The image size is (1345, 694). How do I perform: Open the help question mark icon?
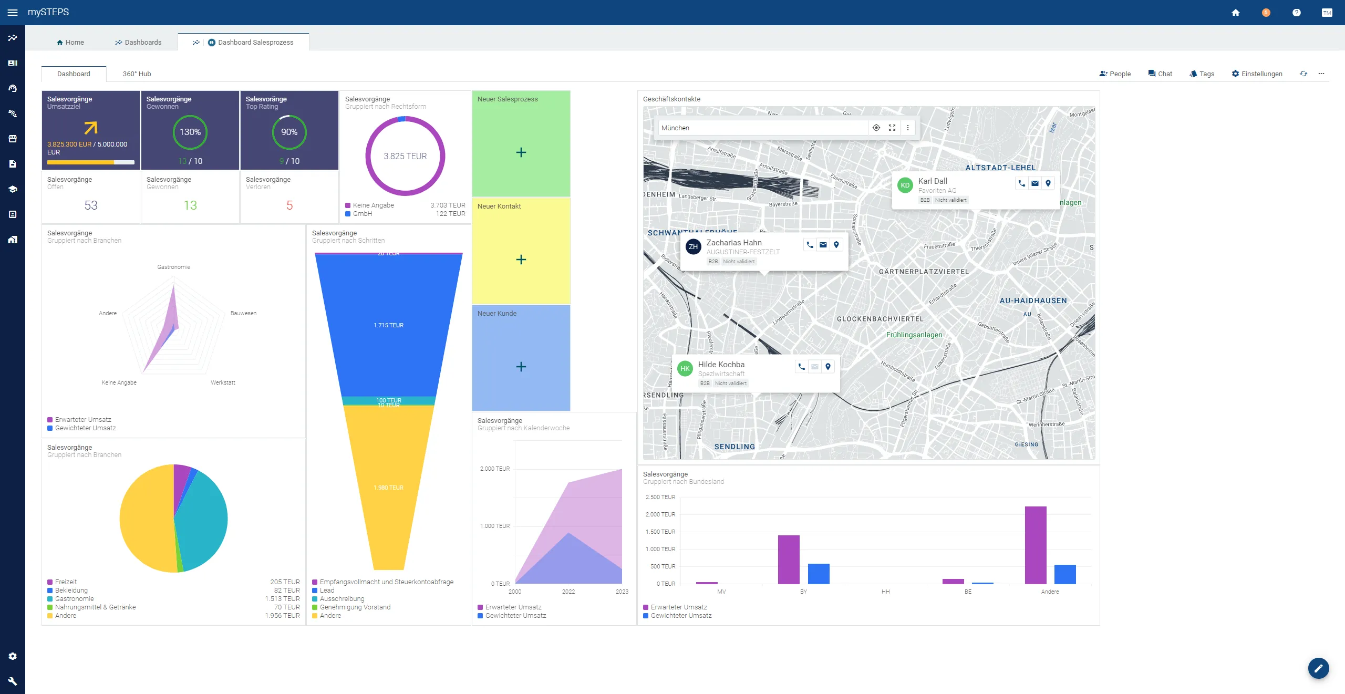(x=1297, y=13)
